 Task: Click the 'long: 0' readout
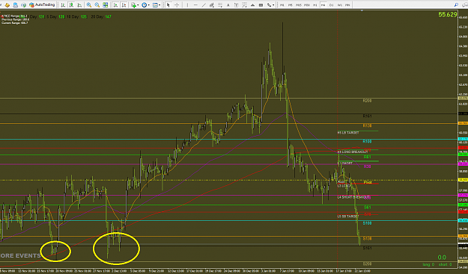tap(428, 264)
